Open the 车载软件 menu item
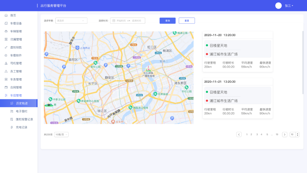Viewport: 307px width, 173px height. [x=19, y=55]
